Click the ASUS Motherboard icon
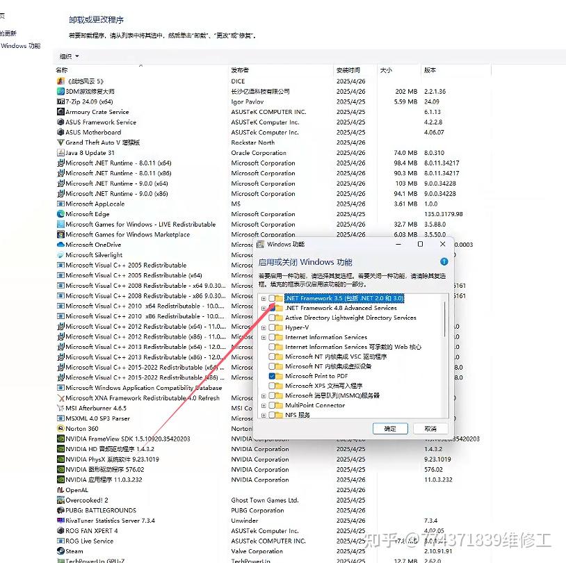This screenshot has height=563, width=566. 60,132
